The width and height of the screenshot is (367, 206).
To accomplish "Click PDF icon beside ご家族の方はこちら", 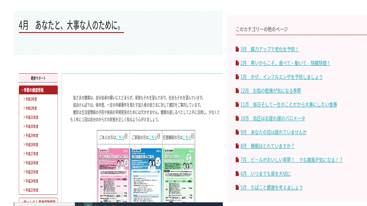I will [159, 136].
